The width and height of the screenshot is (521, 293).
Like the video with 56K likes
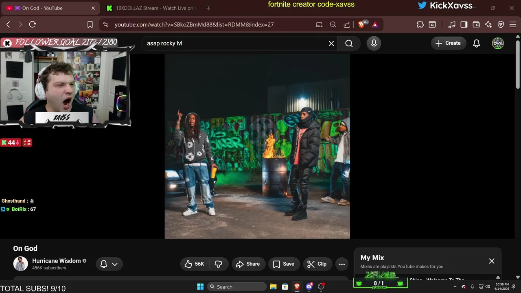pos(194,264)
